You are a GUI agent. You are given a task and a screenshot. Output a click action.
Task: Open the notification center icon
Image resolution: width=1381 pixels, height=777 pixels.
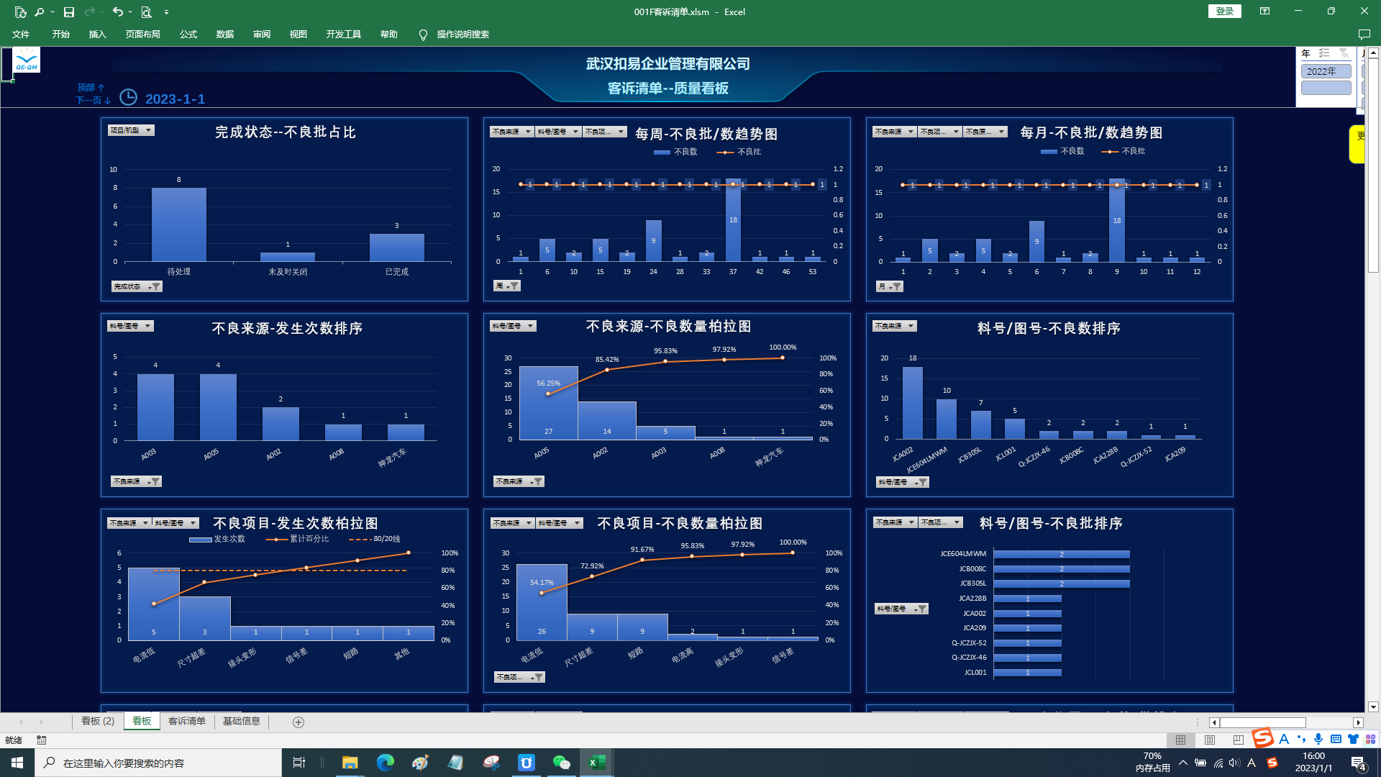pos(1358,763)
